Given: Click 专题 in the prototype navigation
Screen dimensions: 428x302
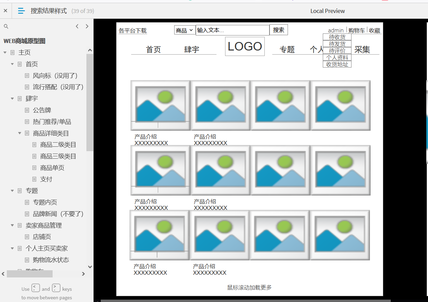Looking at the screenshot, I should tap(287, 49).
